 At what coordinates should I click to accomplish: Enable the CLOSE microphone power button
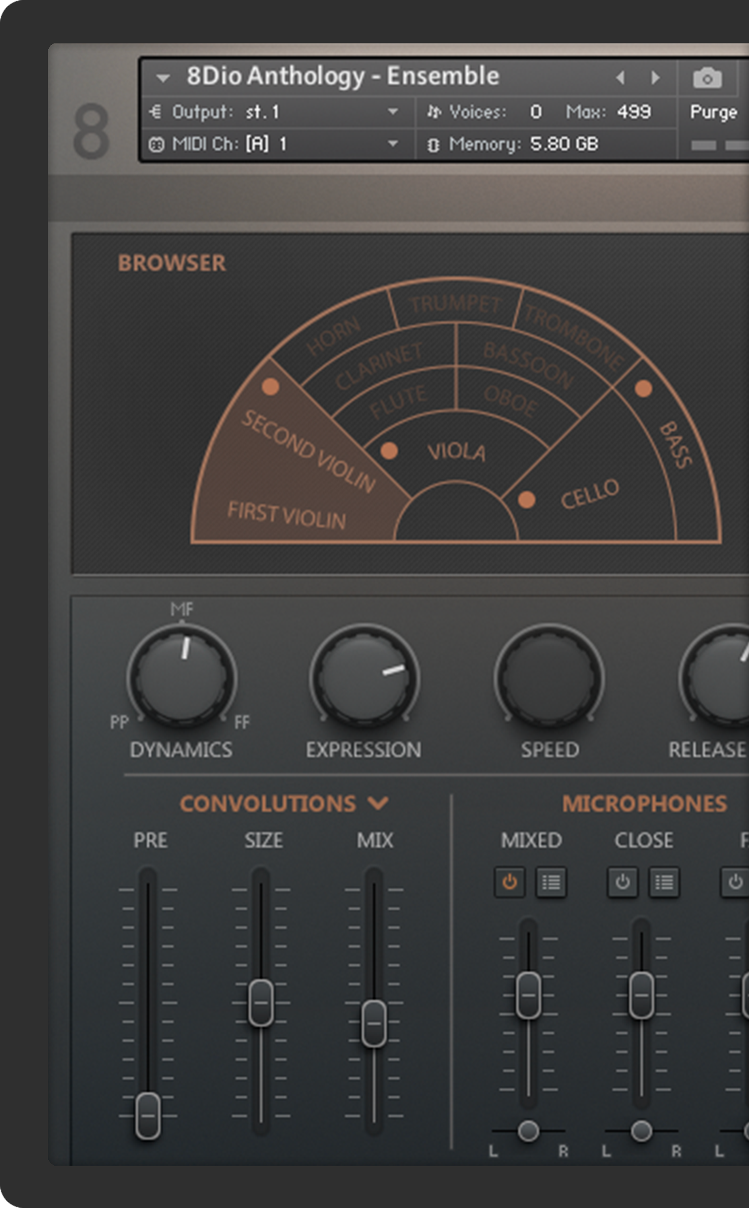622,882
